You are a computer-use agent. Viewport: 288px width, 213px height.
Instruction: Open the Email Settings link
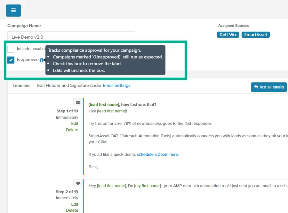point(116,85)
